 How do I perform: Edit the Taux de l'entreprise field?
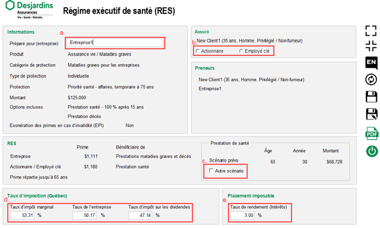[x=84, y=215]
